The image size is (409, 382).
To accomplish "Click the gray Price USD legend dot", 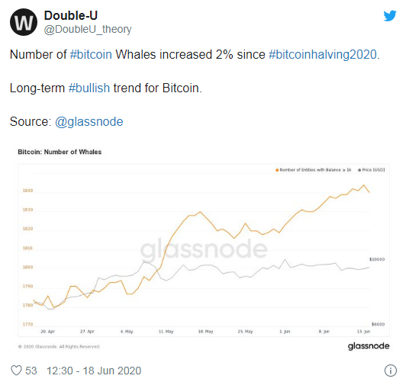I will click(x=359, y=170).
